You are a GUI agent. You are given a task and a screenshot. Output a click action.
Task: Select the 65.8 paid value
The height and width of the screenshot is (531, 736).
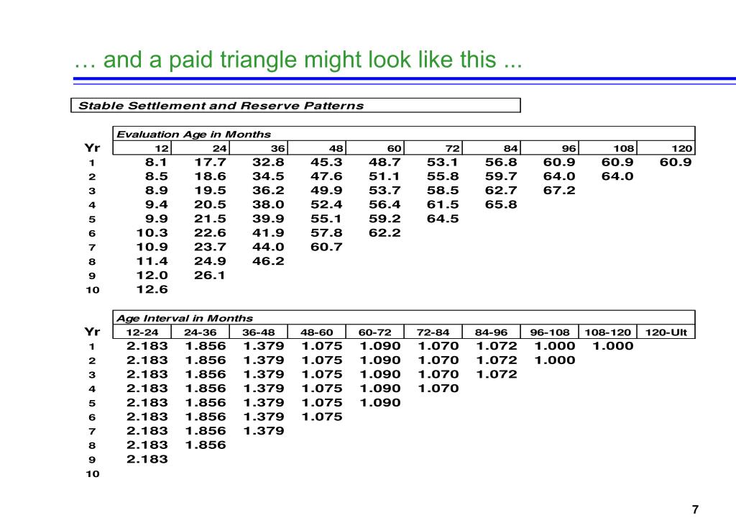[501, 205]
